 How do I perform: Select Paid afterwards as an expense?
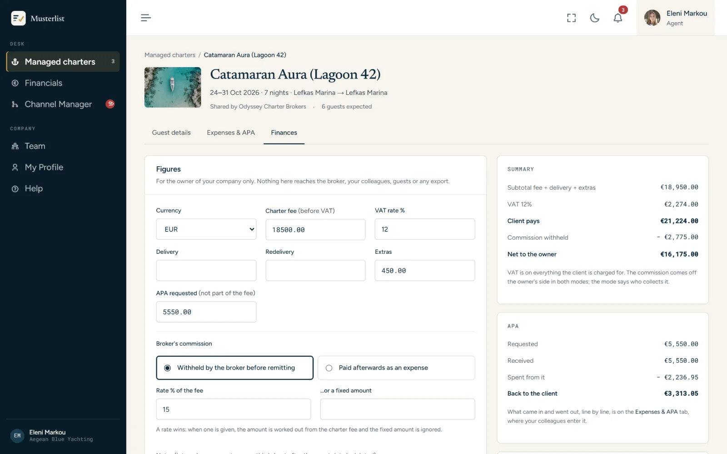coord(396,368)
